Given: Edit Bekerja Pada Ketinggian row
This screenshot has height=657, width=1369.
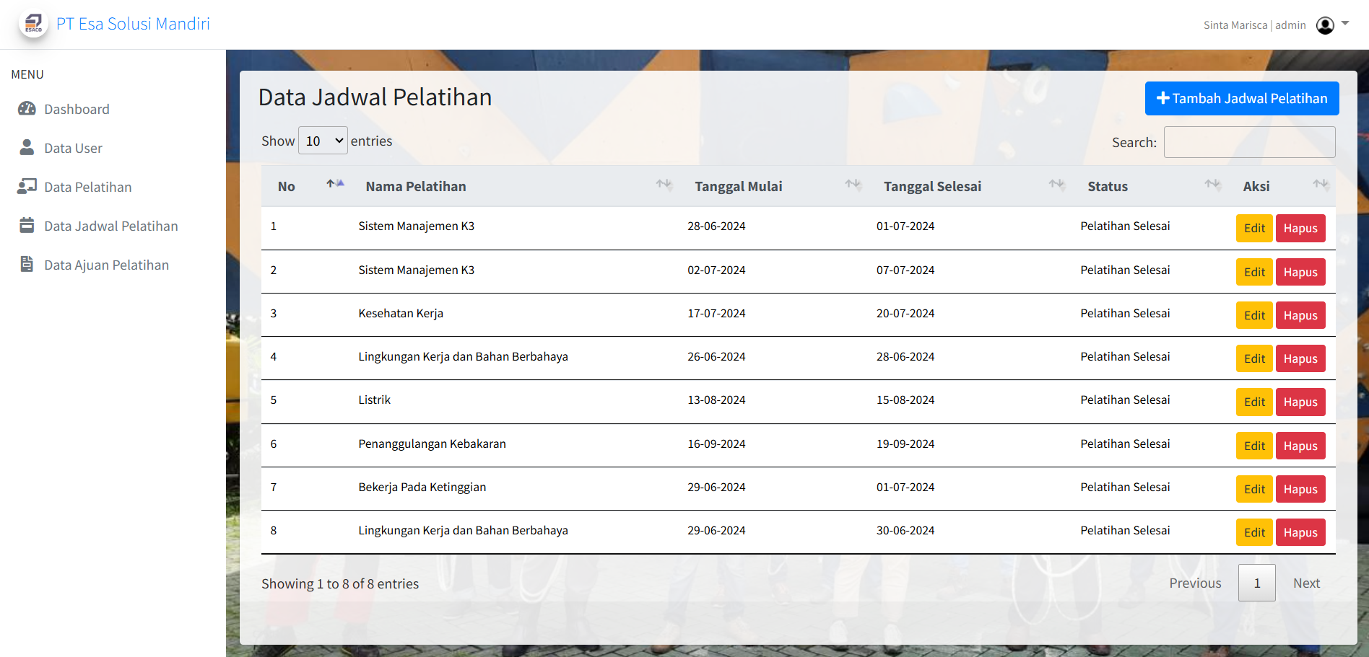Looking at the screenshot, I should click(1254, 489).
